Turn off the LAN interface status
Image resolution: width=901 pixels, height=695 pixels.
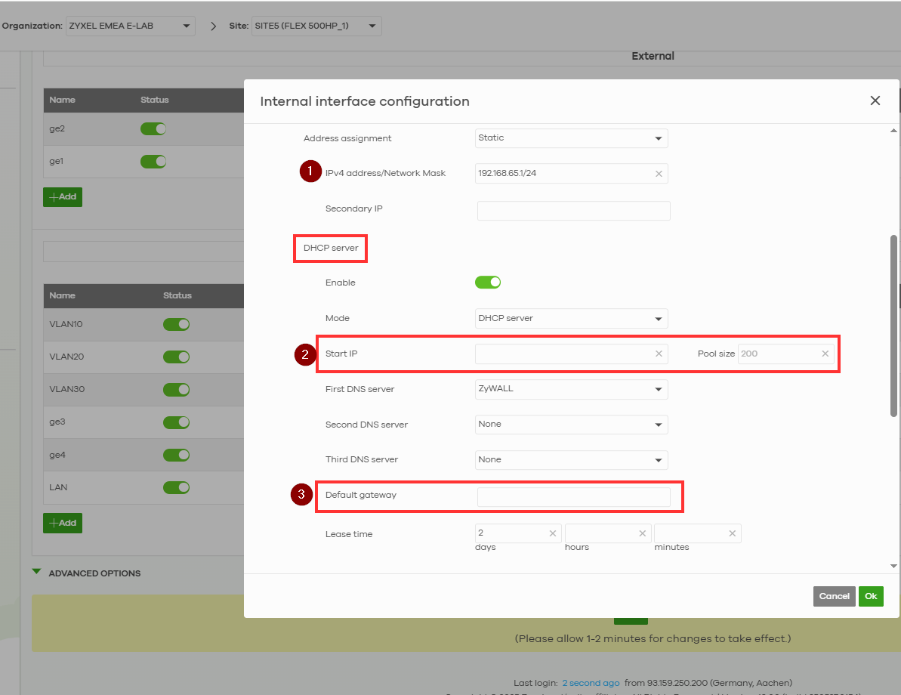[176, 487]
